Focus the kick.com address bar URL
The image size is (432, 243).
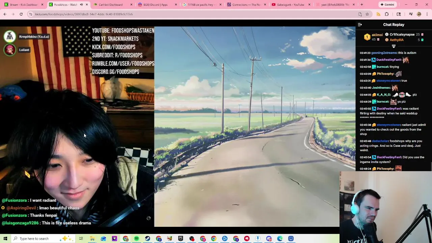tap(84, 14)
